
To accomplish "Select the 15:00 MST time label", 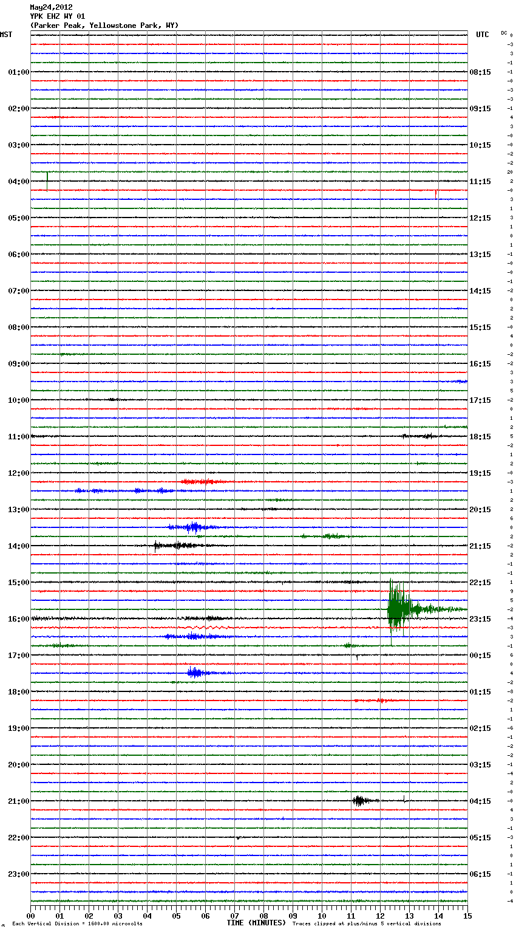I will 18,583.
